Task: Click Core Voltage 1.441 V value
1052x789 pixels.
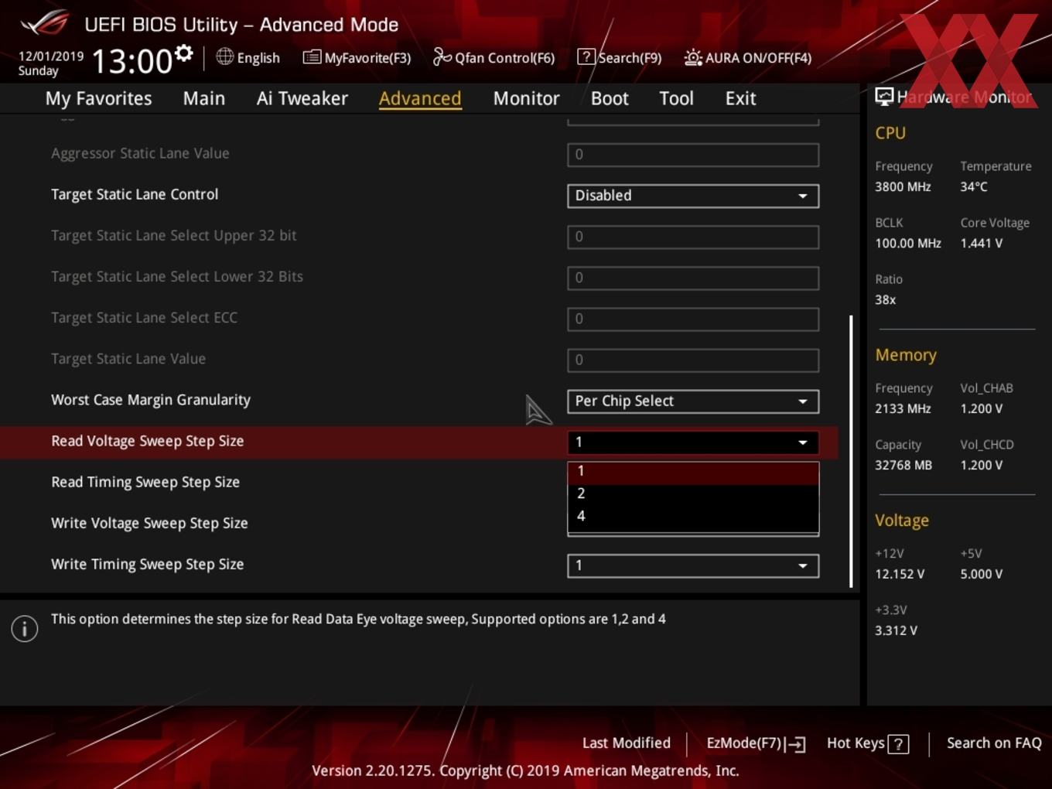Action: (982, 243)
